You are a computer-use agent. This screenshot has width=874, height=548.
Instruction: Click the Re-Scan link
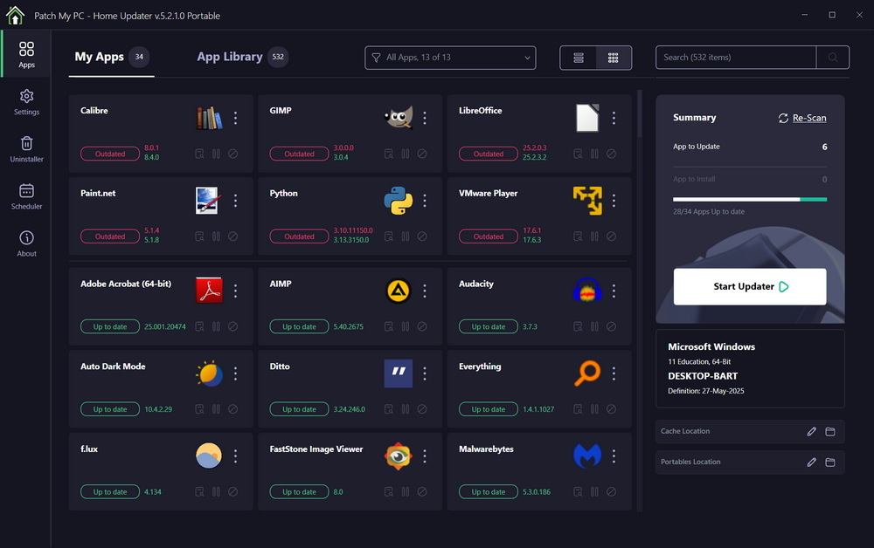click(802, 118)
